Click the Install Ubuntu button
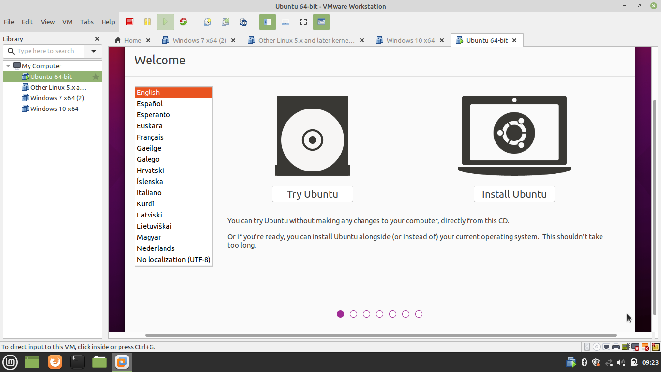 tap(514, 194)
